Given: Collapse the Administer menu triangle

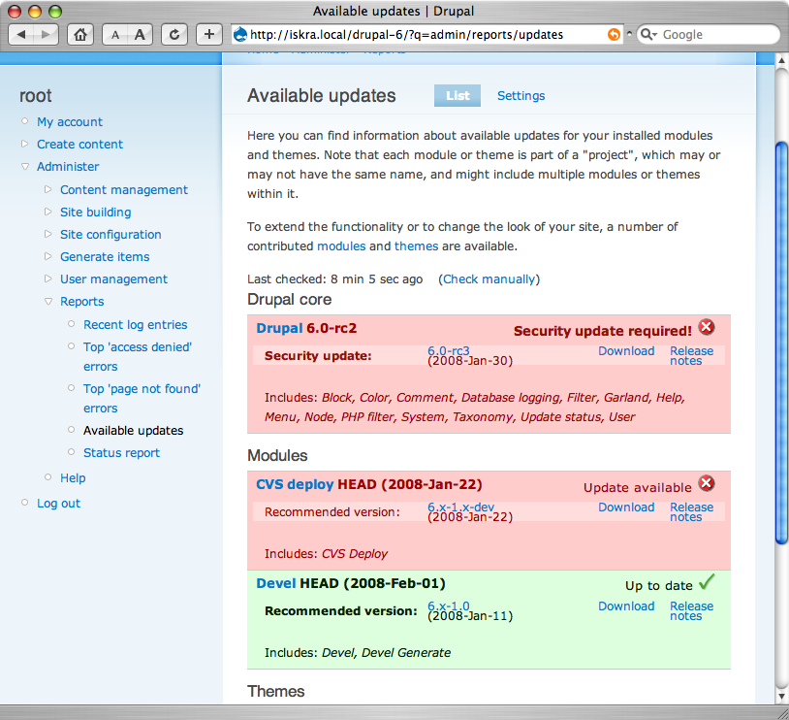Looking at the screenshot, I should coord(24,166).
